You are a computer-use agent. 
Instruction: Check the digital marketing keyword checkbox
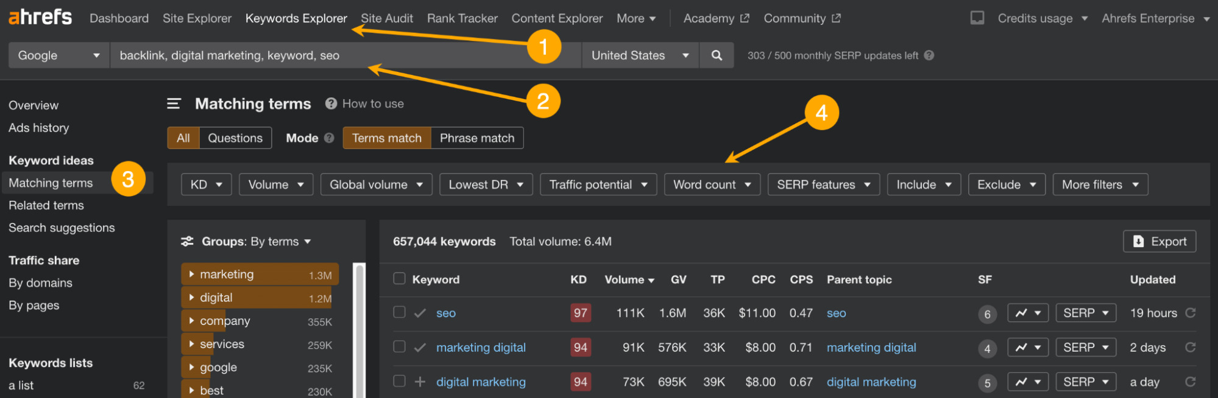coord(399,381)
